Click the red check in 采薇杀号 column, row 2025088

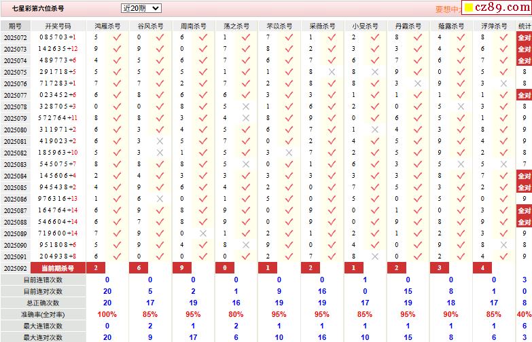pos(332,222)
